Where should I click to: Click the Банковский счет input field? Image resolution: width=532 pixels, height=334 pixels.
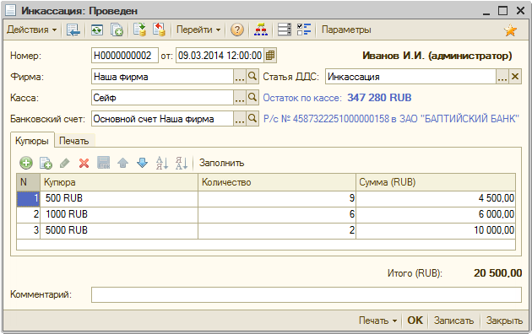[x=162, y=119]
